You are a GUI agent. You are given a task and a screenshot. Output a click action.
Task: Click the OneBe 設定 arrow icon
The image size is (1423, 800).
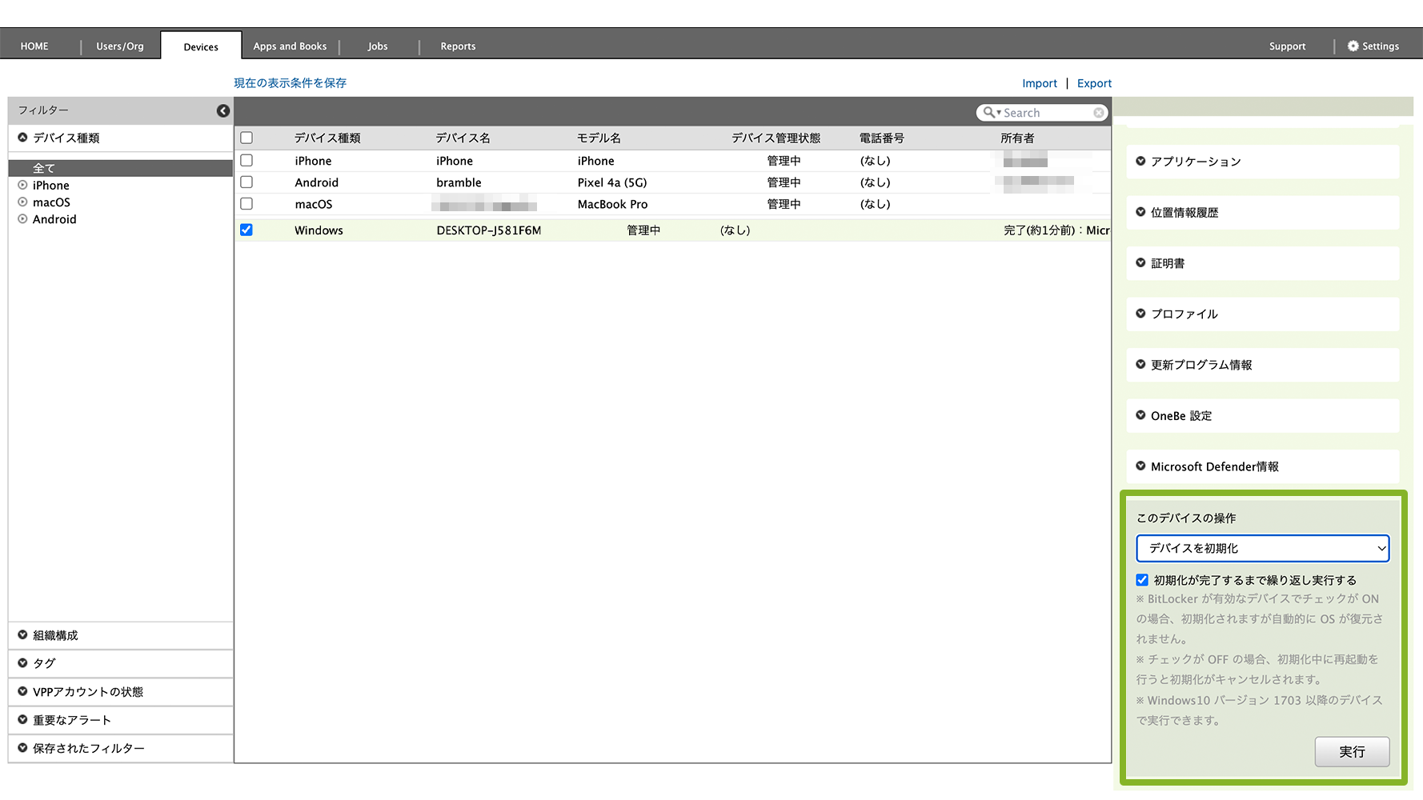[x=1140, y=415]
